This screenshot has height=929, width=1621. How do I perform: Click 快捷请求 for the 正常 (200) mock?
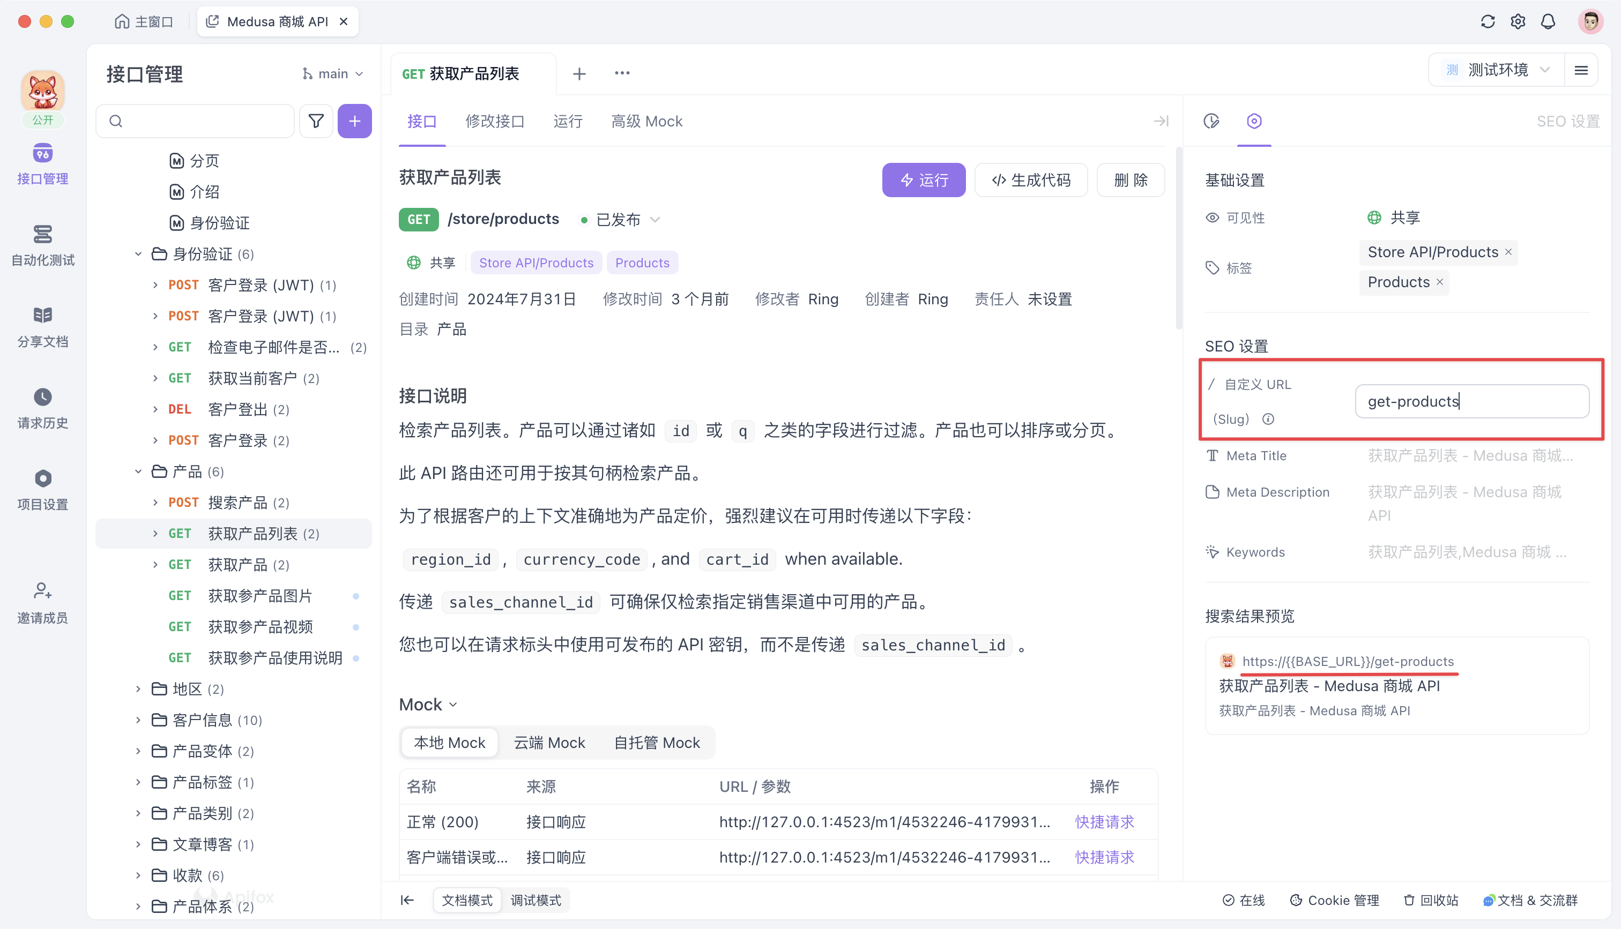click(1105, 822)
